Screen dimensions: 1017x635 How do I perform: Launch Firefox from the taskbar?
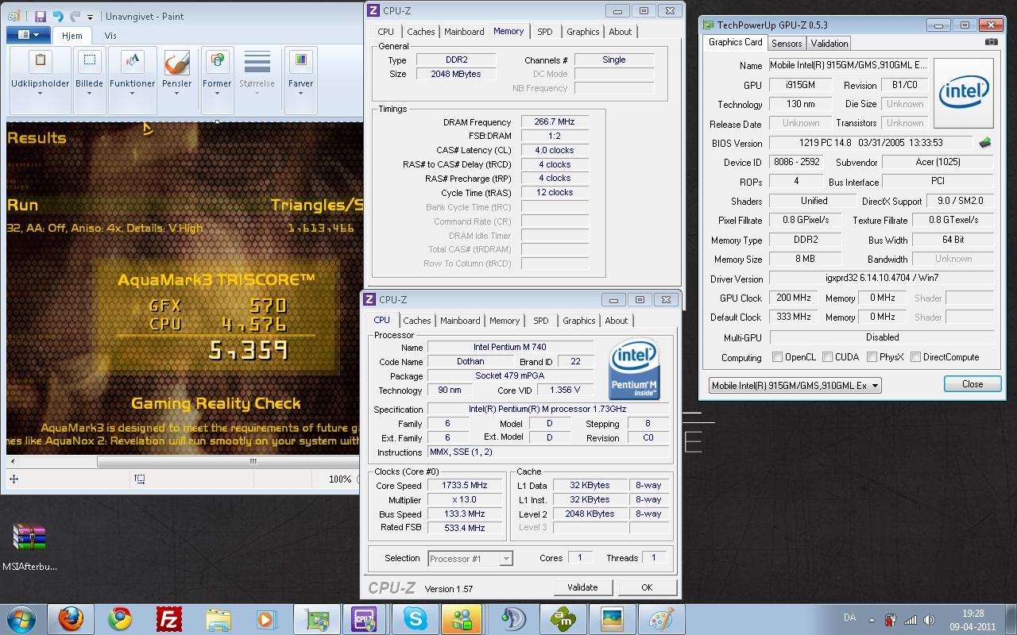pyautogui.click(x=71, y=619)
